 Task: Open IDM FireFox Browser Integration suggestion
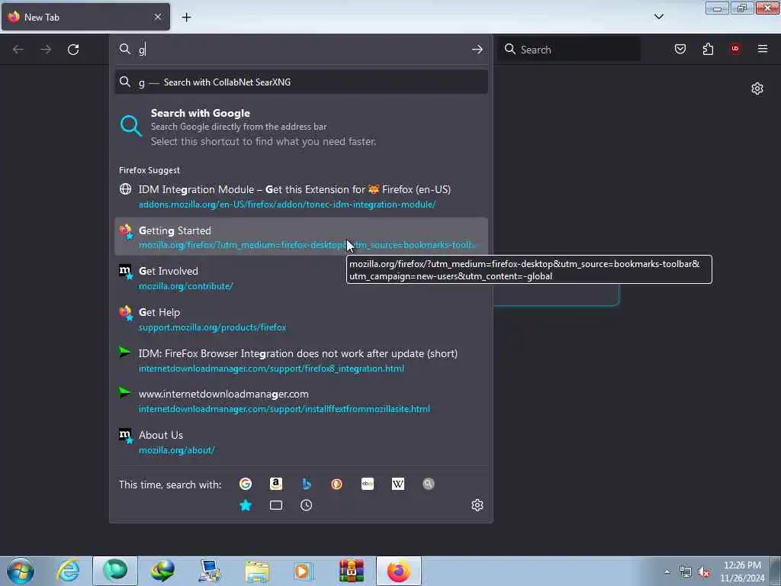[301, 360]
